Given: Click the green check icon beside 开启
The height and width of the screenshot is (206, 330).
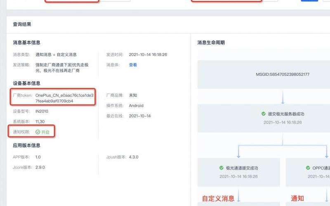Looking at the screenshot, I should pos(38,132).
